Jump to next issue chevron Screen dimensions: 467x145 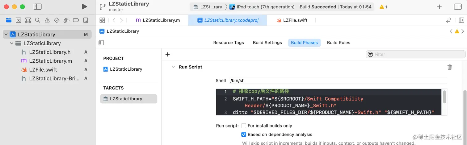click(463, 31)
